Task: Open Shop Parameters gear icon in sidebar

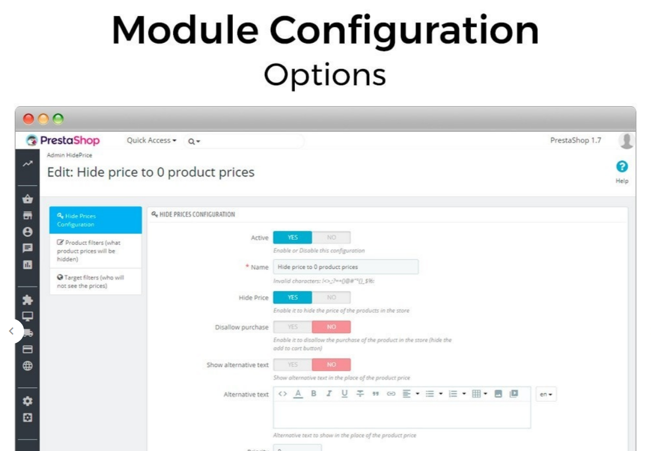Action: [28, 401]
